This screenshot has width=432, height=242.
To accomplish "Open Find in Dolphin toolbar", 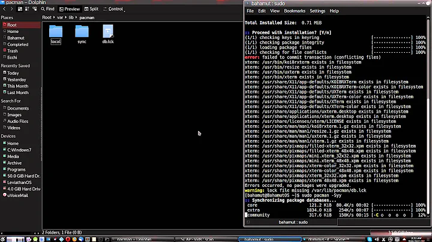I will click(x=47, y=9).
